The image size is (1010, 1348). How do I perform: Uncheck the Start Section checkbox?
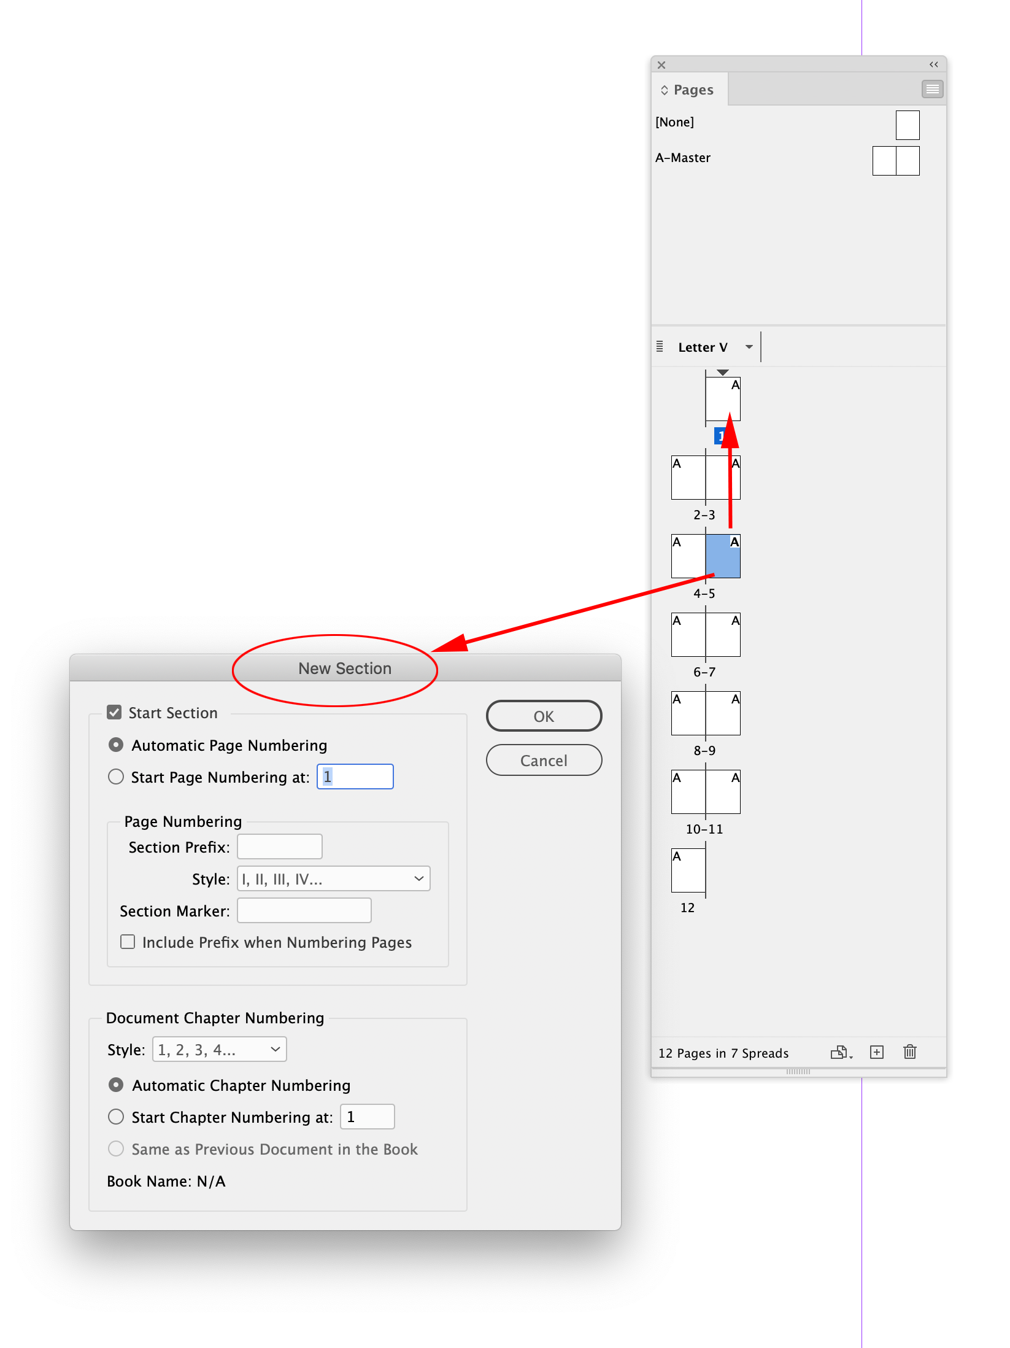[x=114, y=712]
